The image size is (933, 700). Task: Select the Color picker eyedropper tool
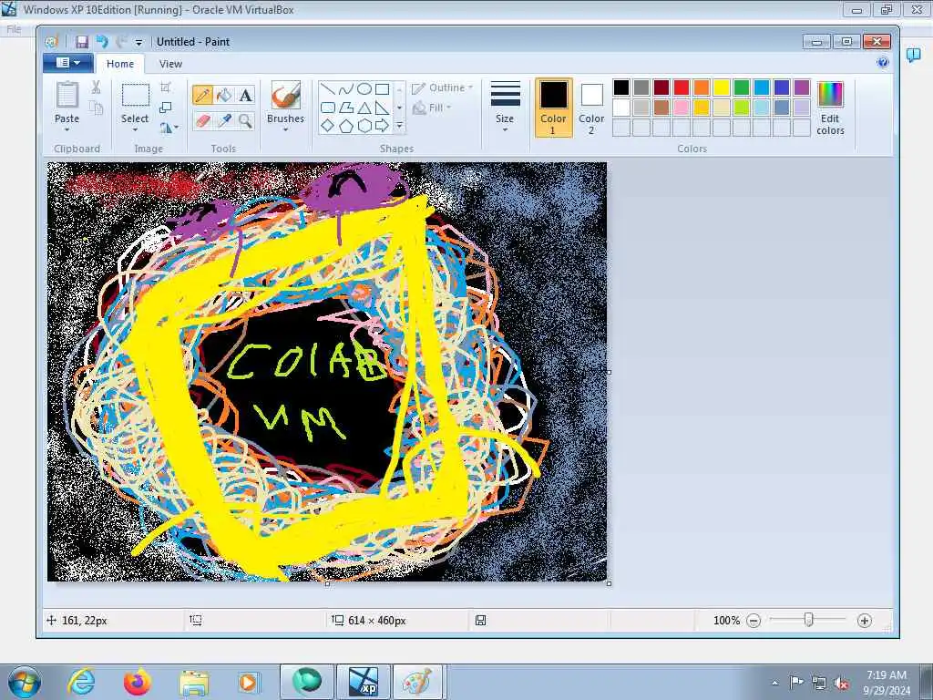click(224, 121)
